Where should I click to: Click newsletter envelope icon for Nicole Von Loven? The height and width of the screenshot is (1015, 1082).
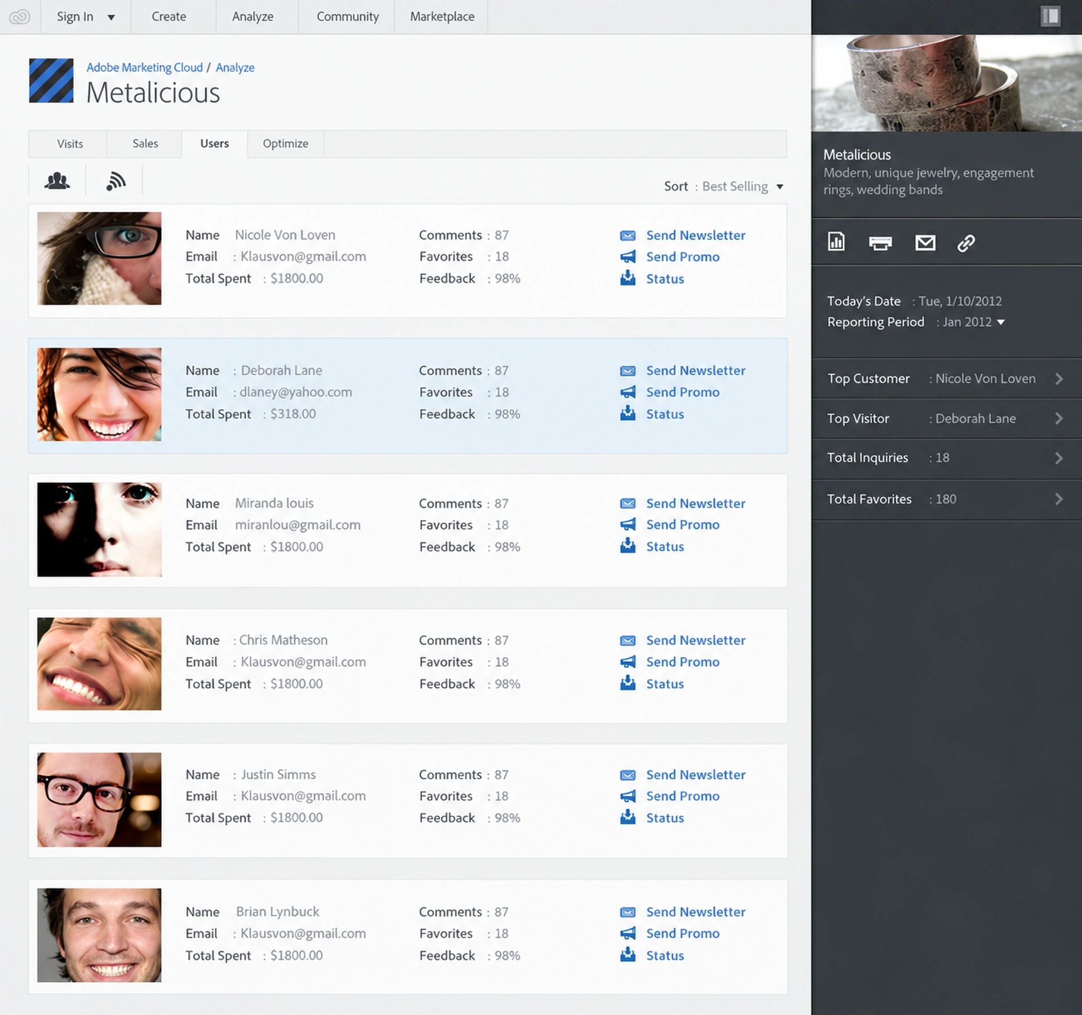click(x=627, y=236)
